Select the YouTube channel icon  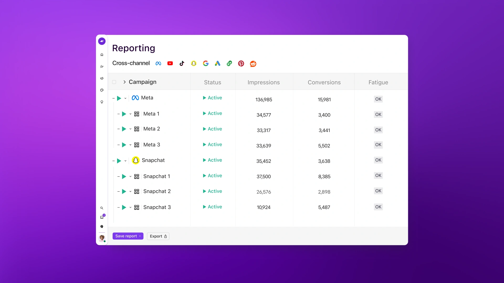(170, 63)
